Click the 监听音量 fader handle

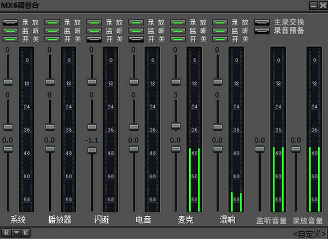(x=260, y=149)
